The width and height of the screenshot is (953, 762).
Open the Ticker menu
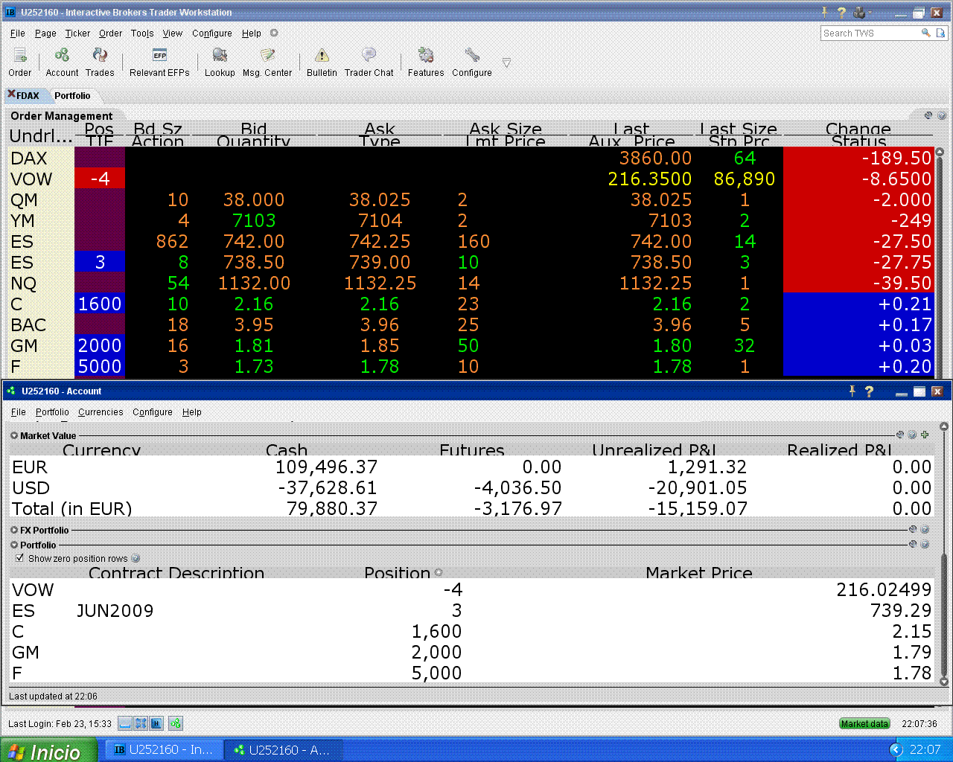pyautogui.click(x=77, y=33)
